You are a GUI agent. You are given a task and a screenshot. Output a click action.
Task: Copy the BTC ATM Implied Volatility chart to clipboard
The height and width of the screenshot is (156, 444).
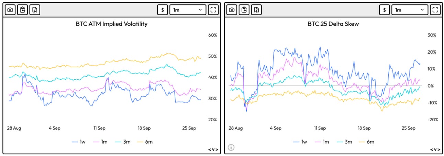click(x=22, y=10)
